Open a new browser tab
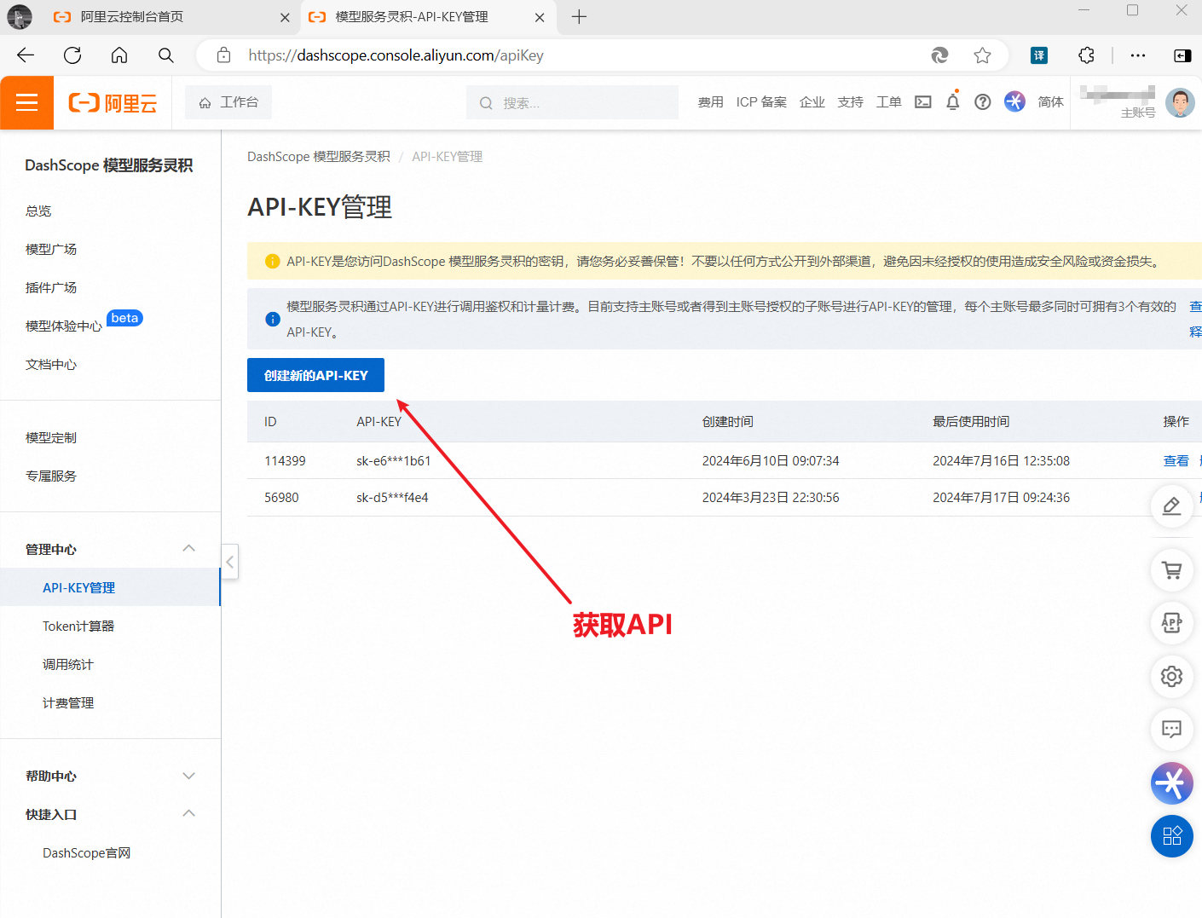 click(579, 17)
